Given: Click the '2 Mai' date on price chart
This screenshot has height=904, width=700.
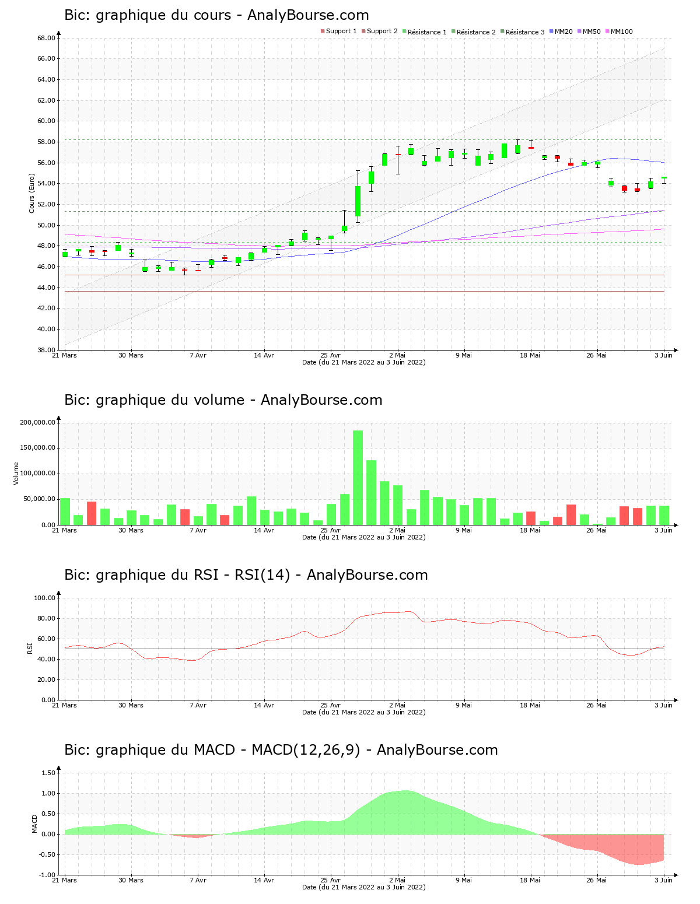Looking at the screenshot, I should click(397, 355).
